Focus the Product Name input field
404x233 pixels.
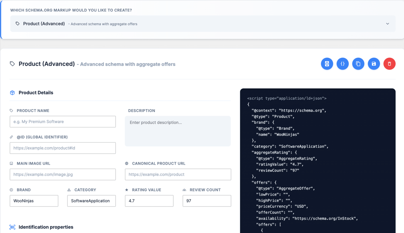(x=63, y=122)
